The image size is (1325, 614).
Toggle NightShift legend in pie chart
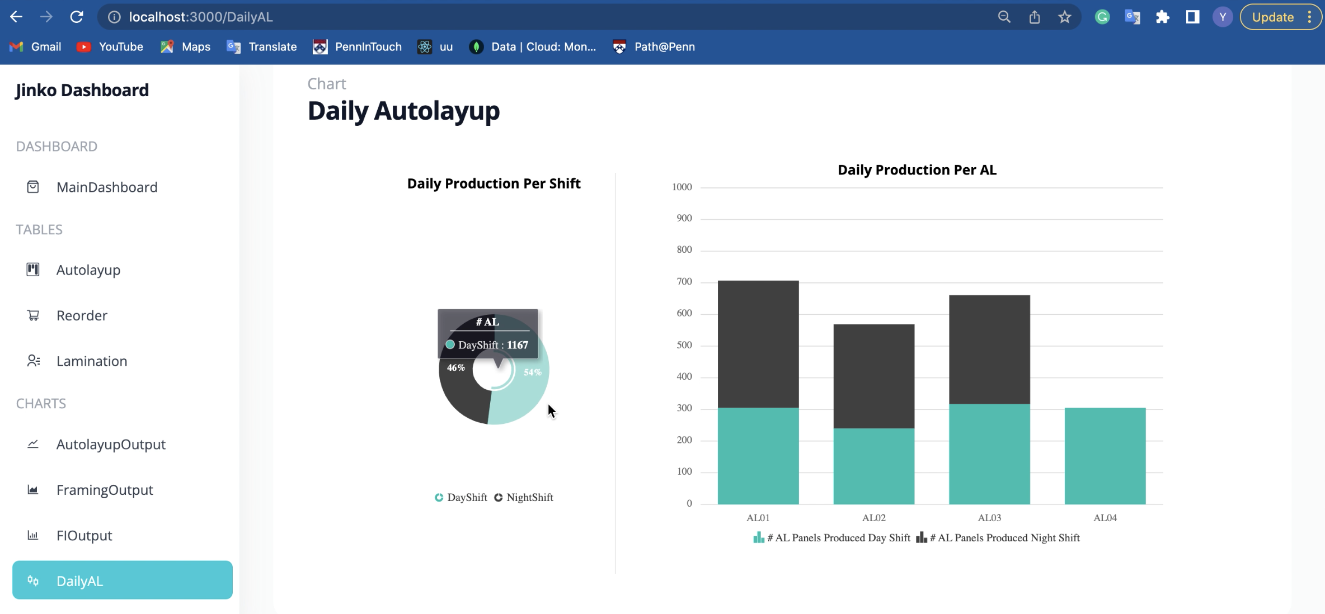(524, 497)
